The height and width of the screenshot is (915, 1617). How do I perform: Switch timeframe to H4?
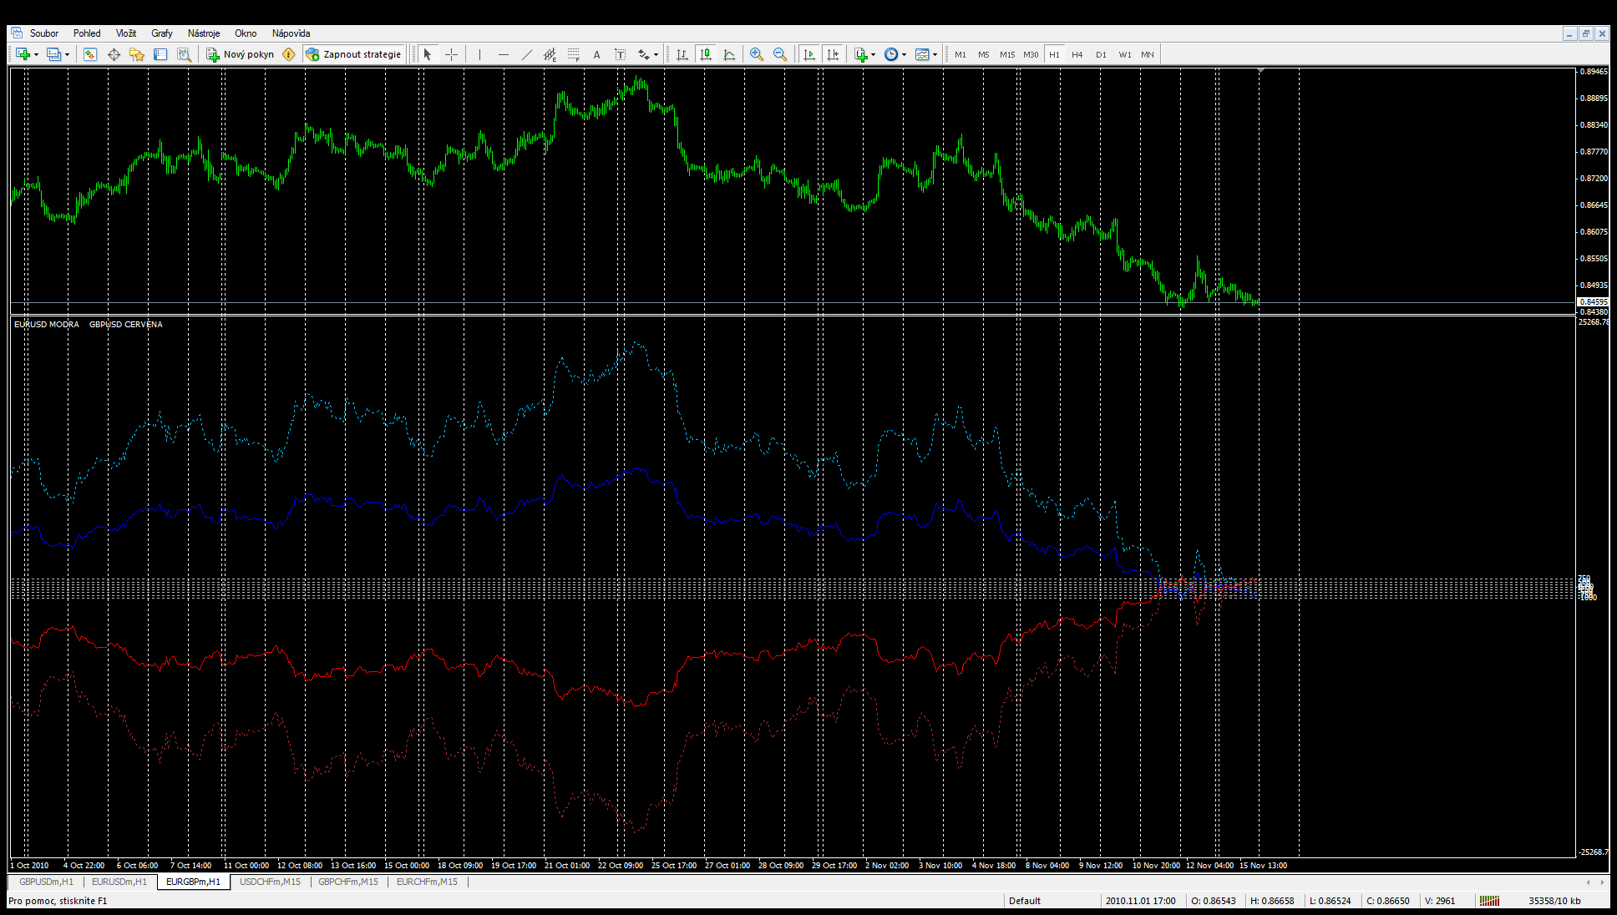click(1077, 54)
